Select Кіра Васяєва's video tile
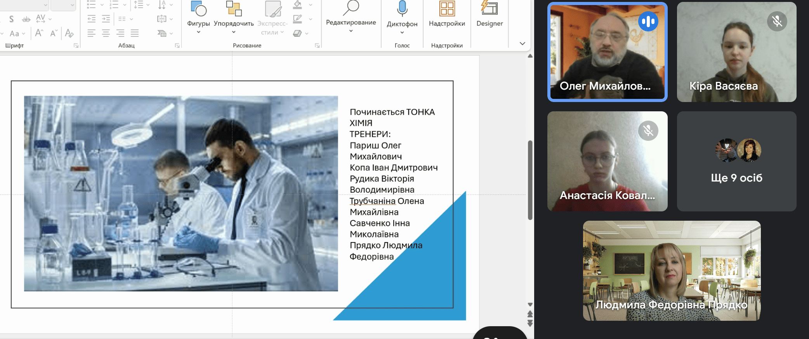 point(737,52)
